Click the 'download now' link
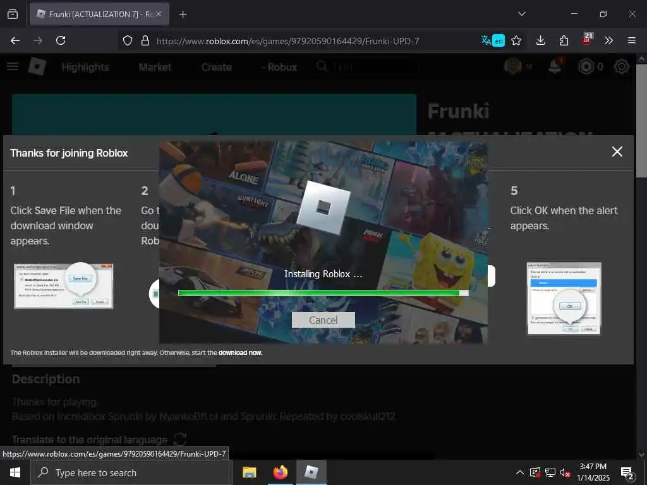Image resolution: width=647 pixels, height=485 pixels. 240,352
